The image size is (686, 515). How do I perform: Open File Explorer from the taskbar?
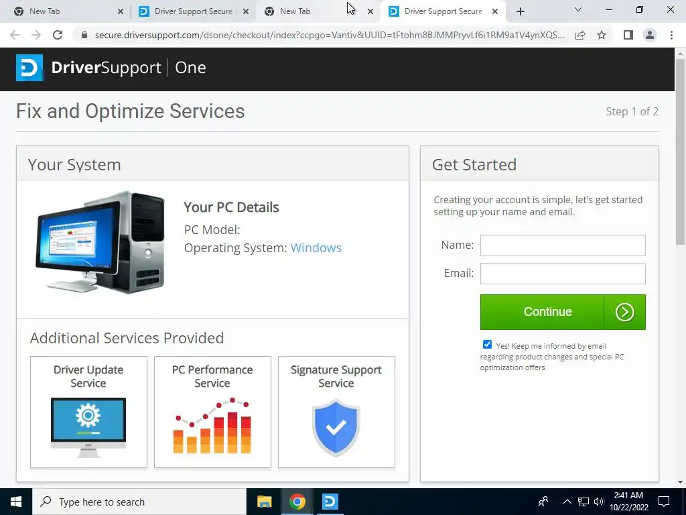[x=264, y=502]
